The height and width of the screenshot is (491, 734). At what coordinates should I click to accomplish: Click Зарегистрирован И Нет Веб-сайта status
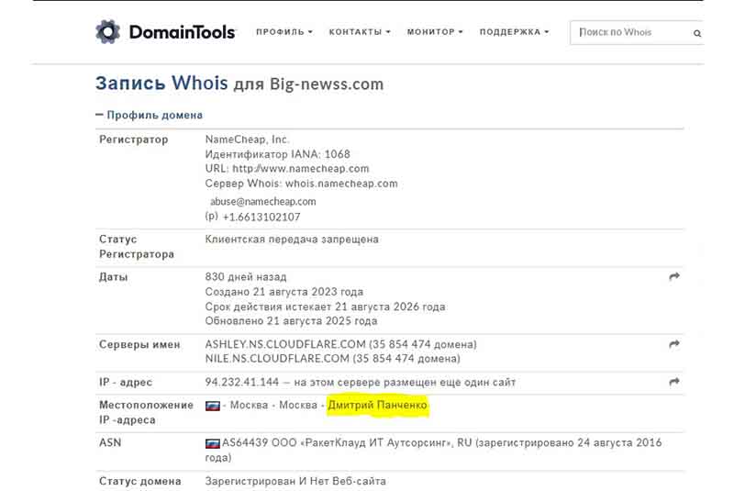pos(295,481)
